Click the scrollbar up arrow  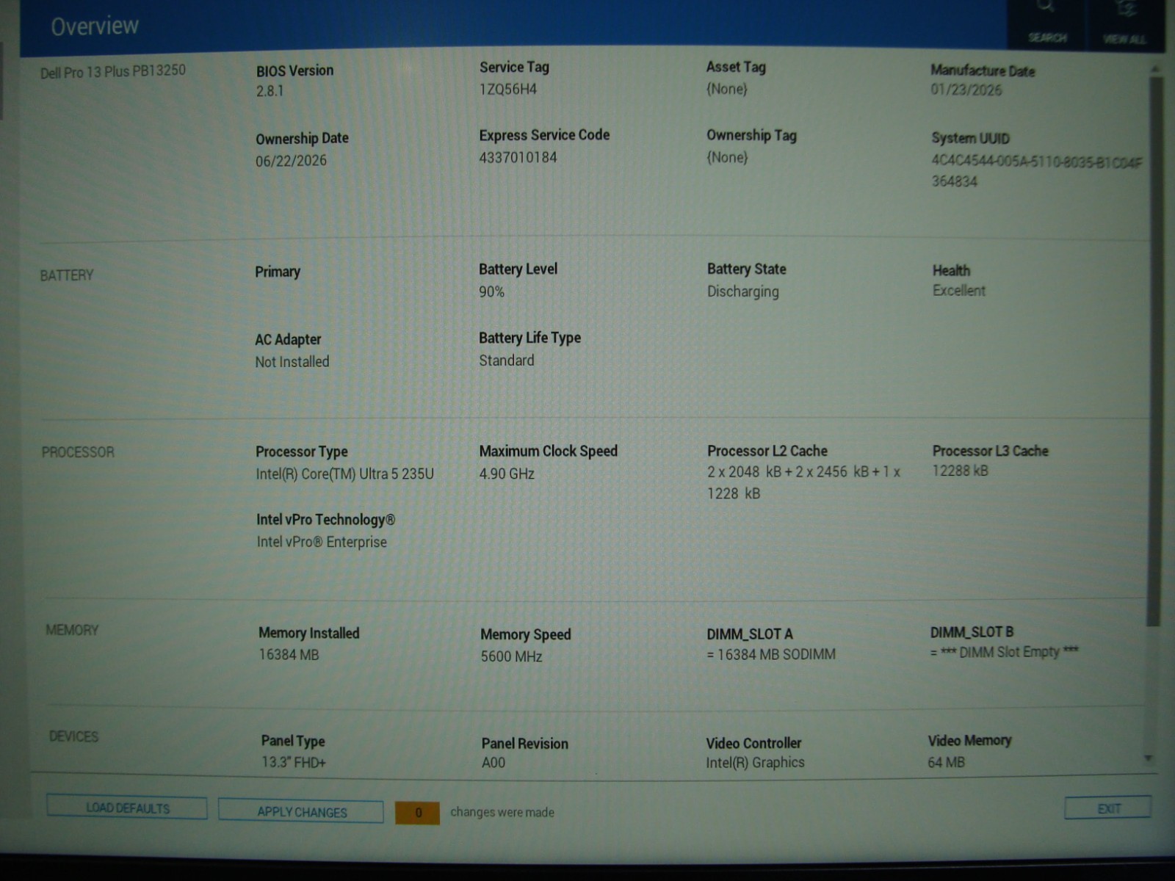pos(1154,68)
